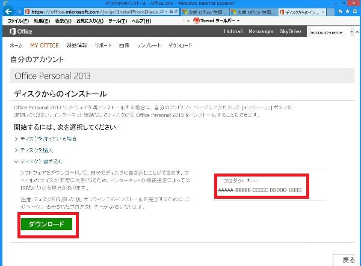Image resolution: width=361 pixels, height=266 pixels.
Task: Click the green ダウンロード button
Action: pos(46,224)
